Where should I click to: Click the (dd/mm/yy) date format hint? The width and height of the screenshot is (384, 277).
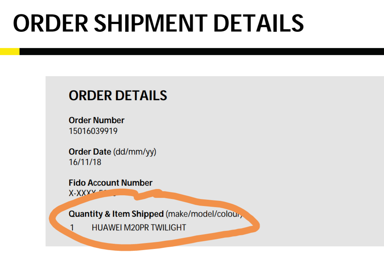click(x=134, y=152)
